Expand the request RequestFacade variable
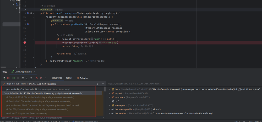This screenshot has height=122, width=262. pos(109,93)
